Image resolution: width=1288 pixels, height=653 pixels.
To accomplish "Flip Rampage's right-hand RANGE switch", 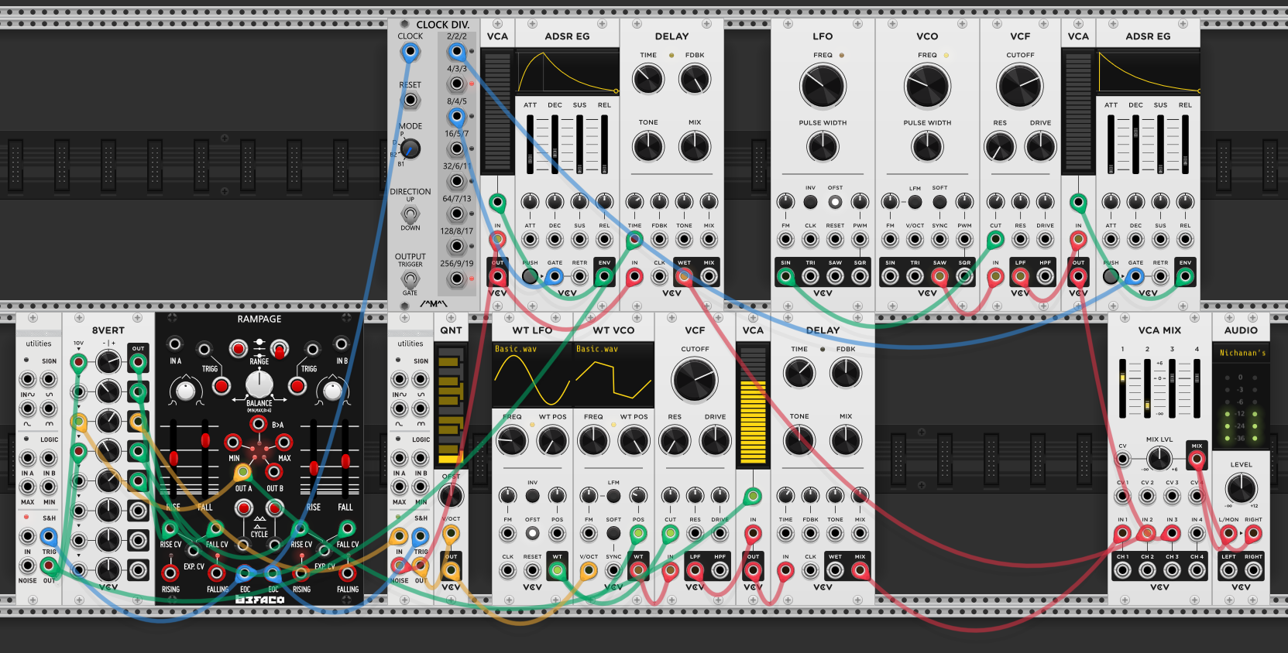I will (x=280, y=349).
